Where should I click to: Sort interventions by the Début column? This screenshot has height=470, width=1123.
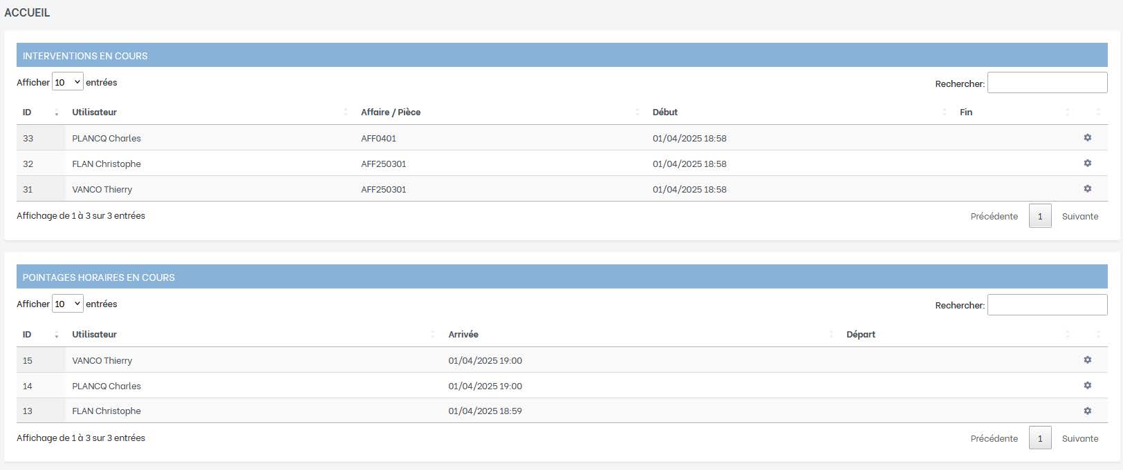click(800, 112)
